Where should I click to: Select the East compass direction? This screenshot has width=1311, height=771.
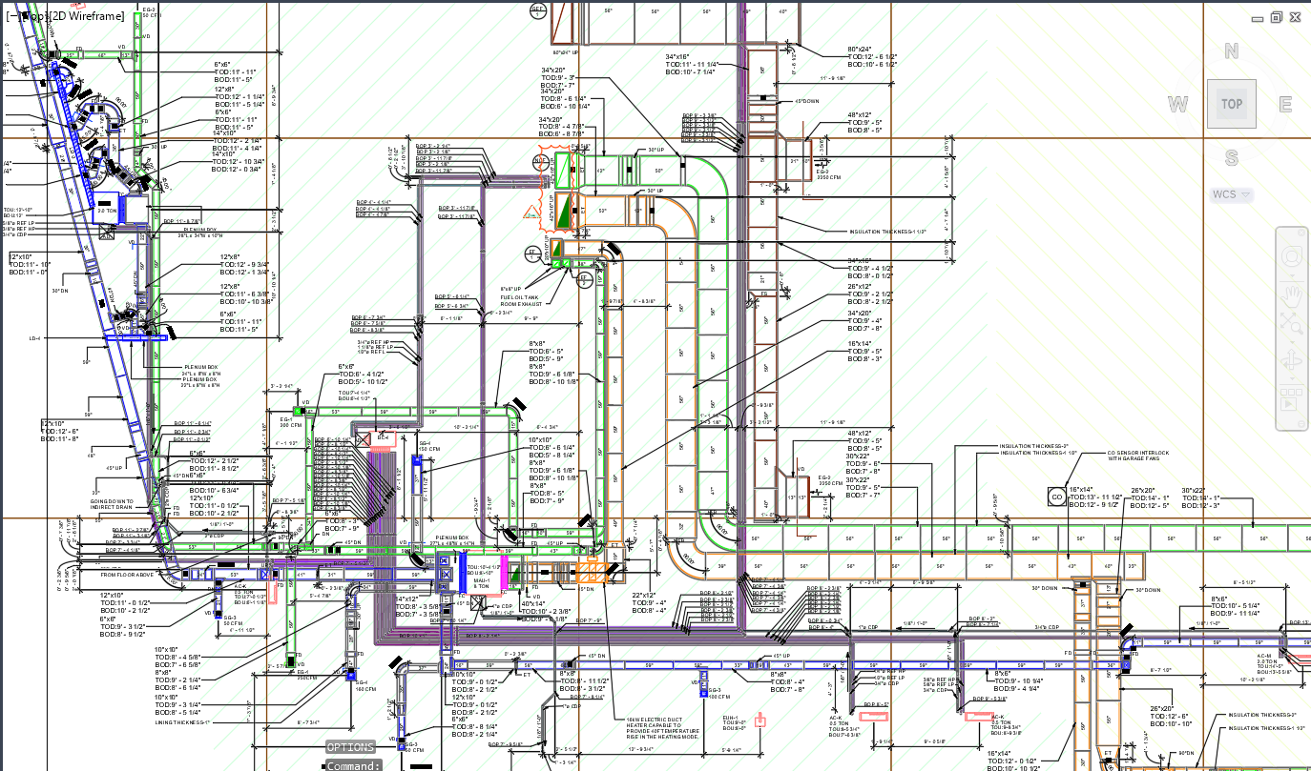[x=1285, y=105]
